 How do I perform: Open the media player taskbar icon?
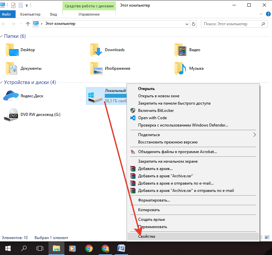(x=72, y=248)
